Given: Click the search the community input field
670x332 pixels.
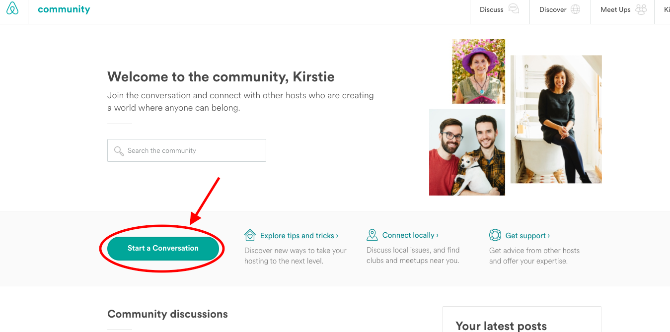Looking at the screenshot, I should [186, 150].
